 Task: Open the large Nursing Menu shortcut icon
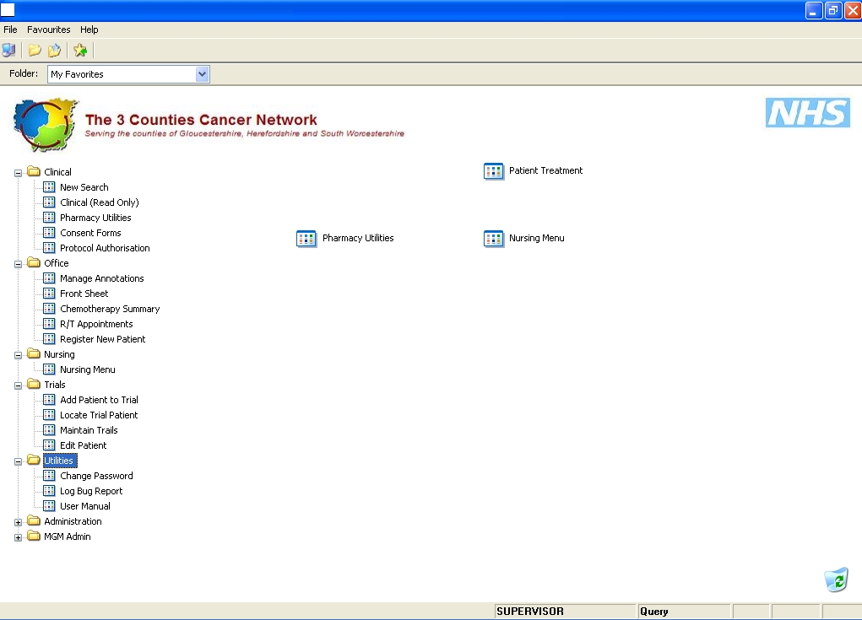(x=493, y=239)
